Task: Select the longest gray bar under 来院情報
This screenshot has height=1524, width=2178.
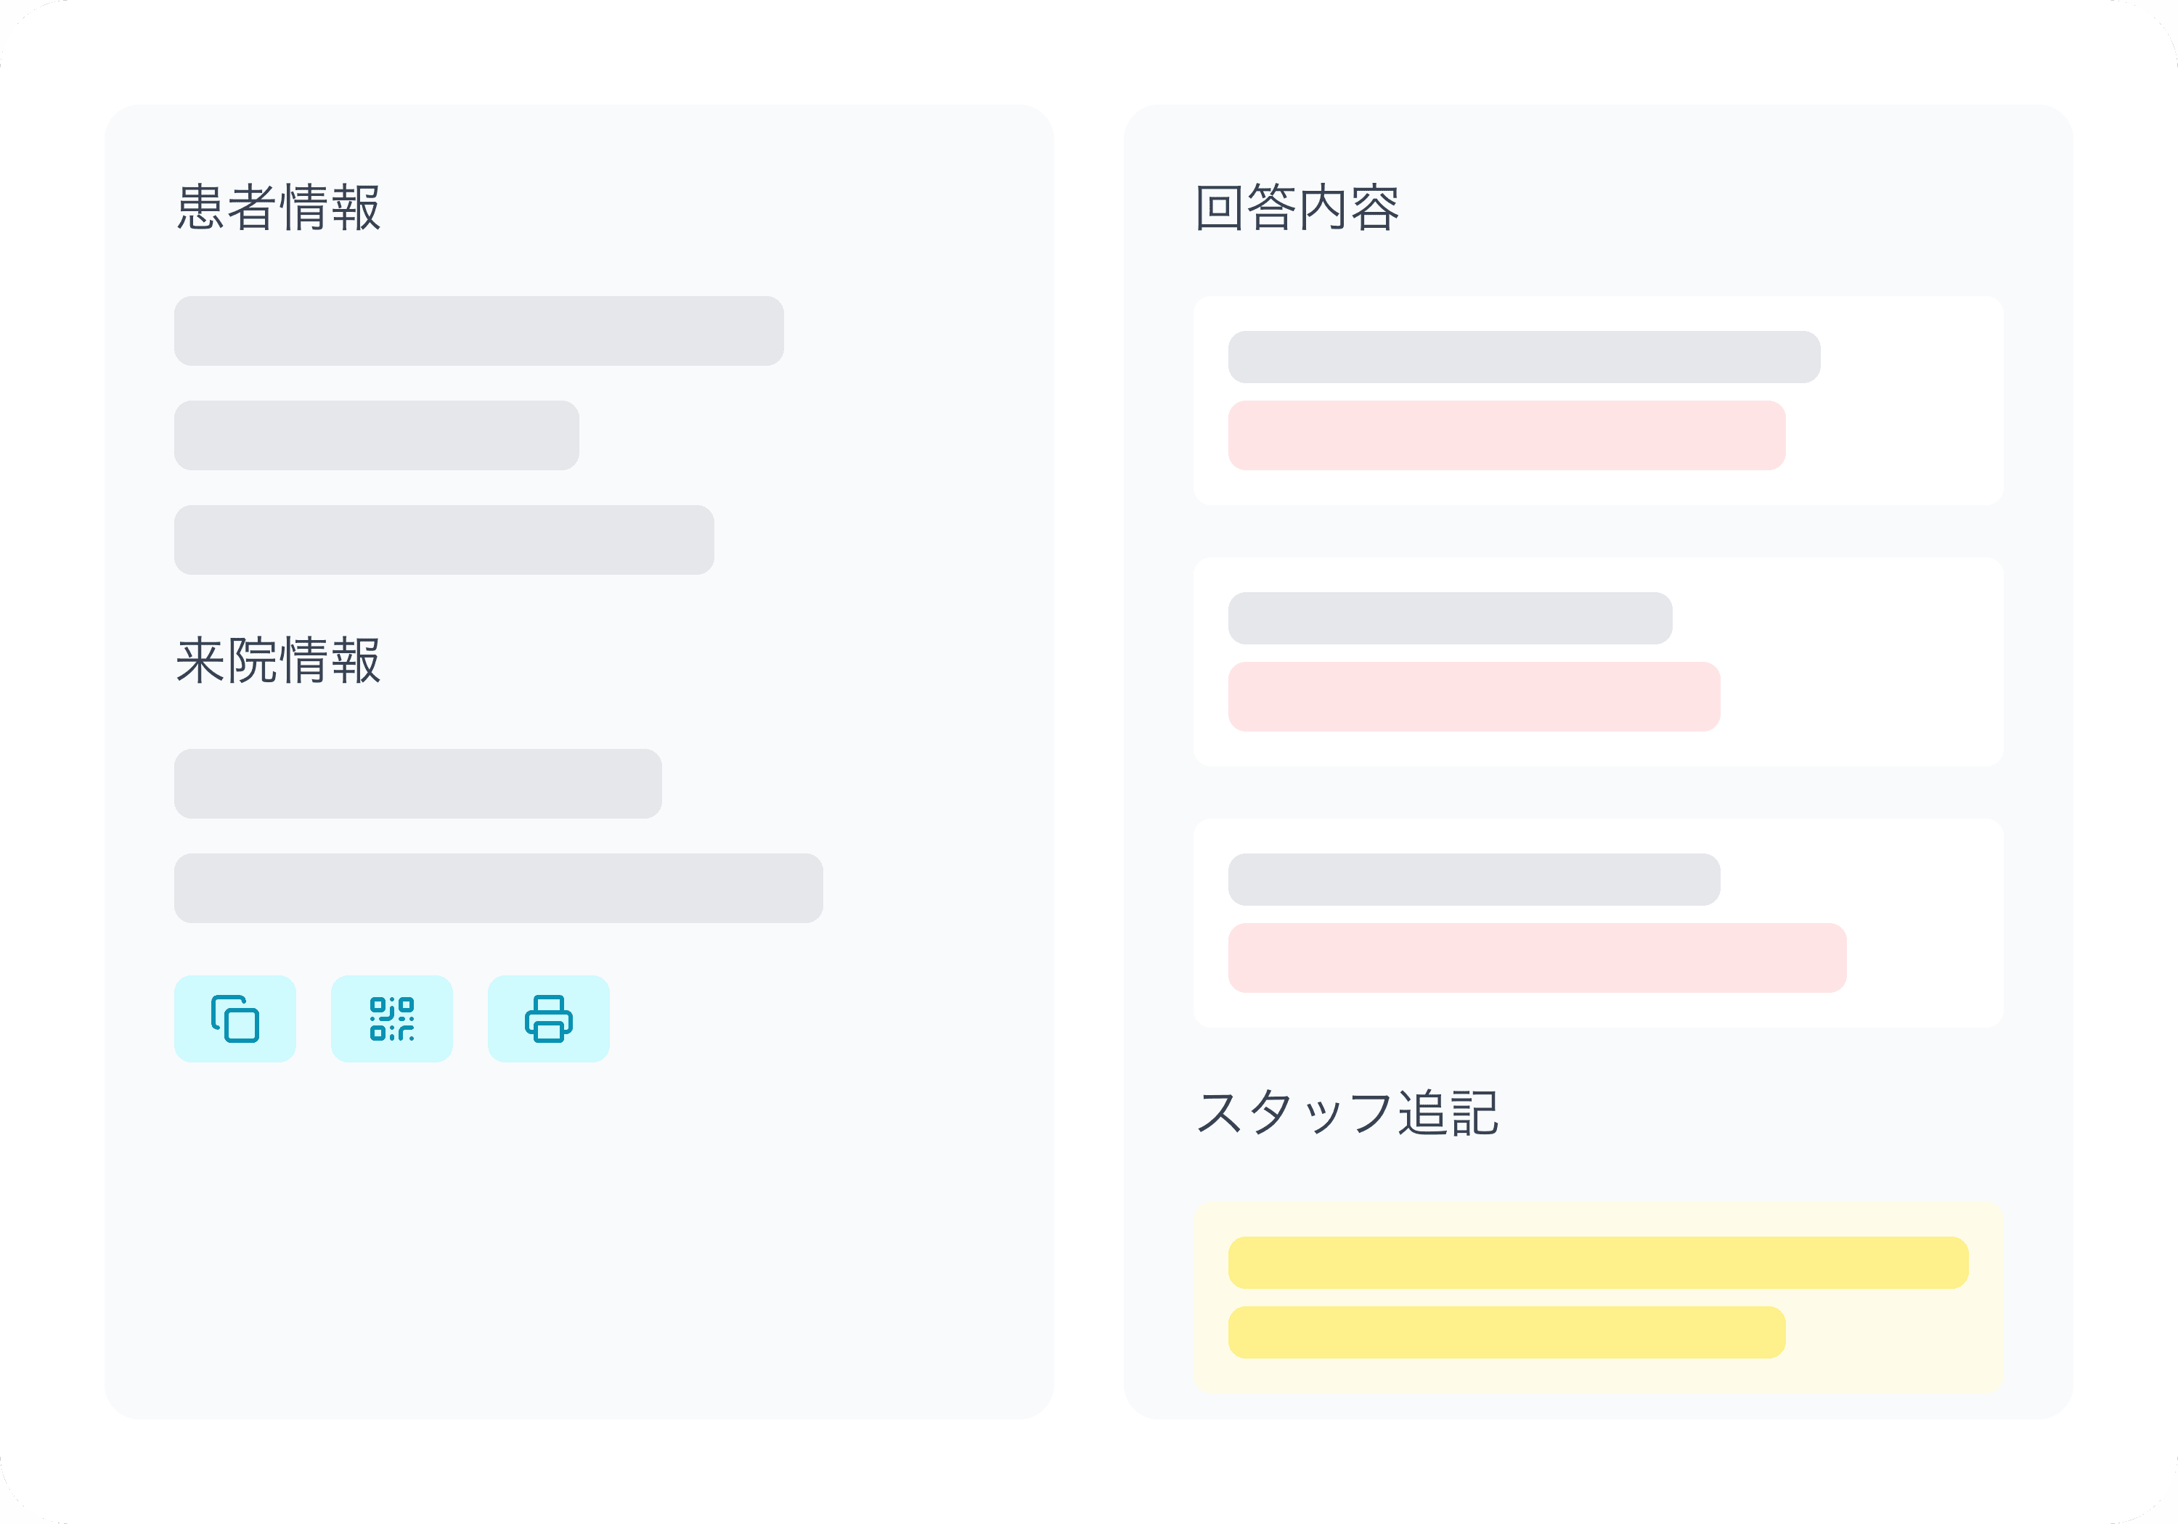Action: pos(499,888)
